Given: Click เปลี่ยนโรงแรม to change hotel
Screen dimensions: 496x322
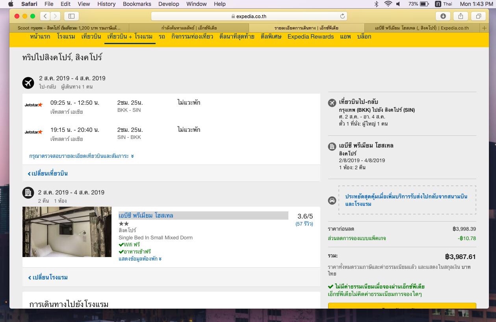Looking at the screenshot, I should point(48,278).
